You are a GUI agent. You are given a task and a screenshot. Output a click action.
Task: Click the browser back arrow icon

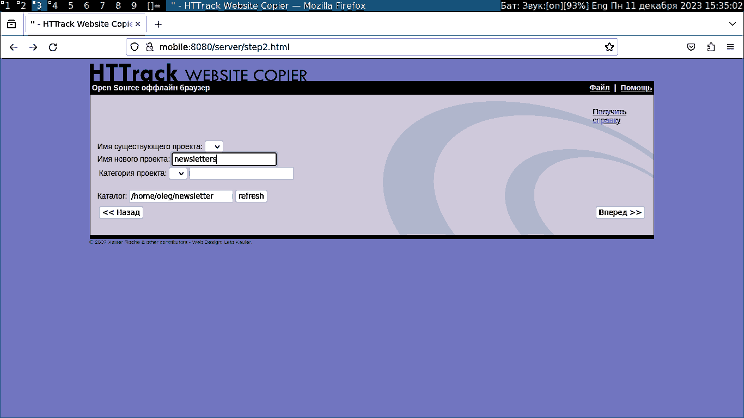(x=14, y=47)
